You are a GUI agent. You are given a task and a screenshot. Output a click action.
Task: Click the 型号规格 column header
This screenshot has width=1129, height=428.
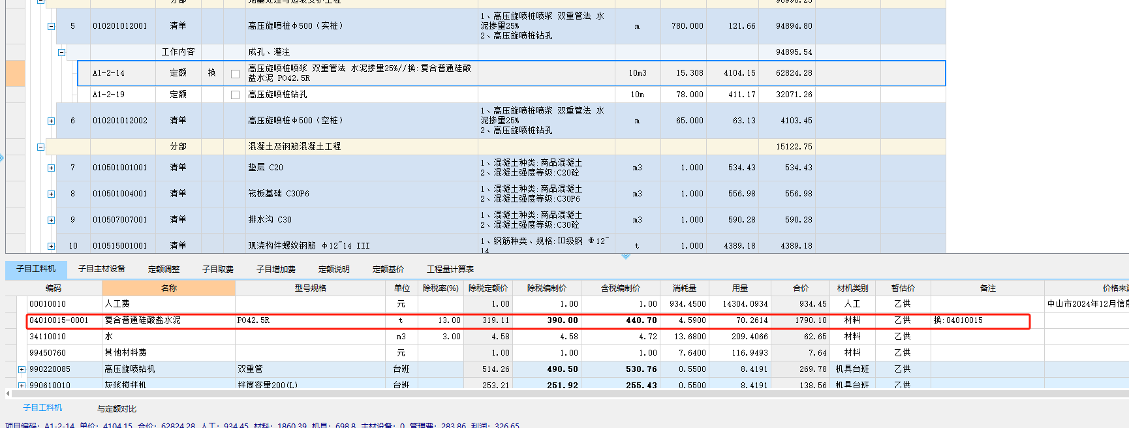[310, 288]
